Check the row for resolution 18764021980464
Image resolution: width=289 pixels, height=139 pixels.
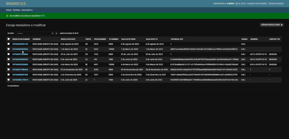pyautogui.click(x=8, y=70)
